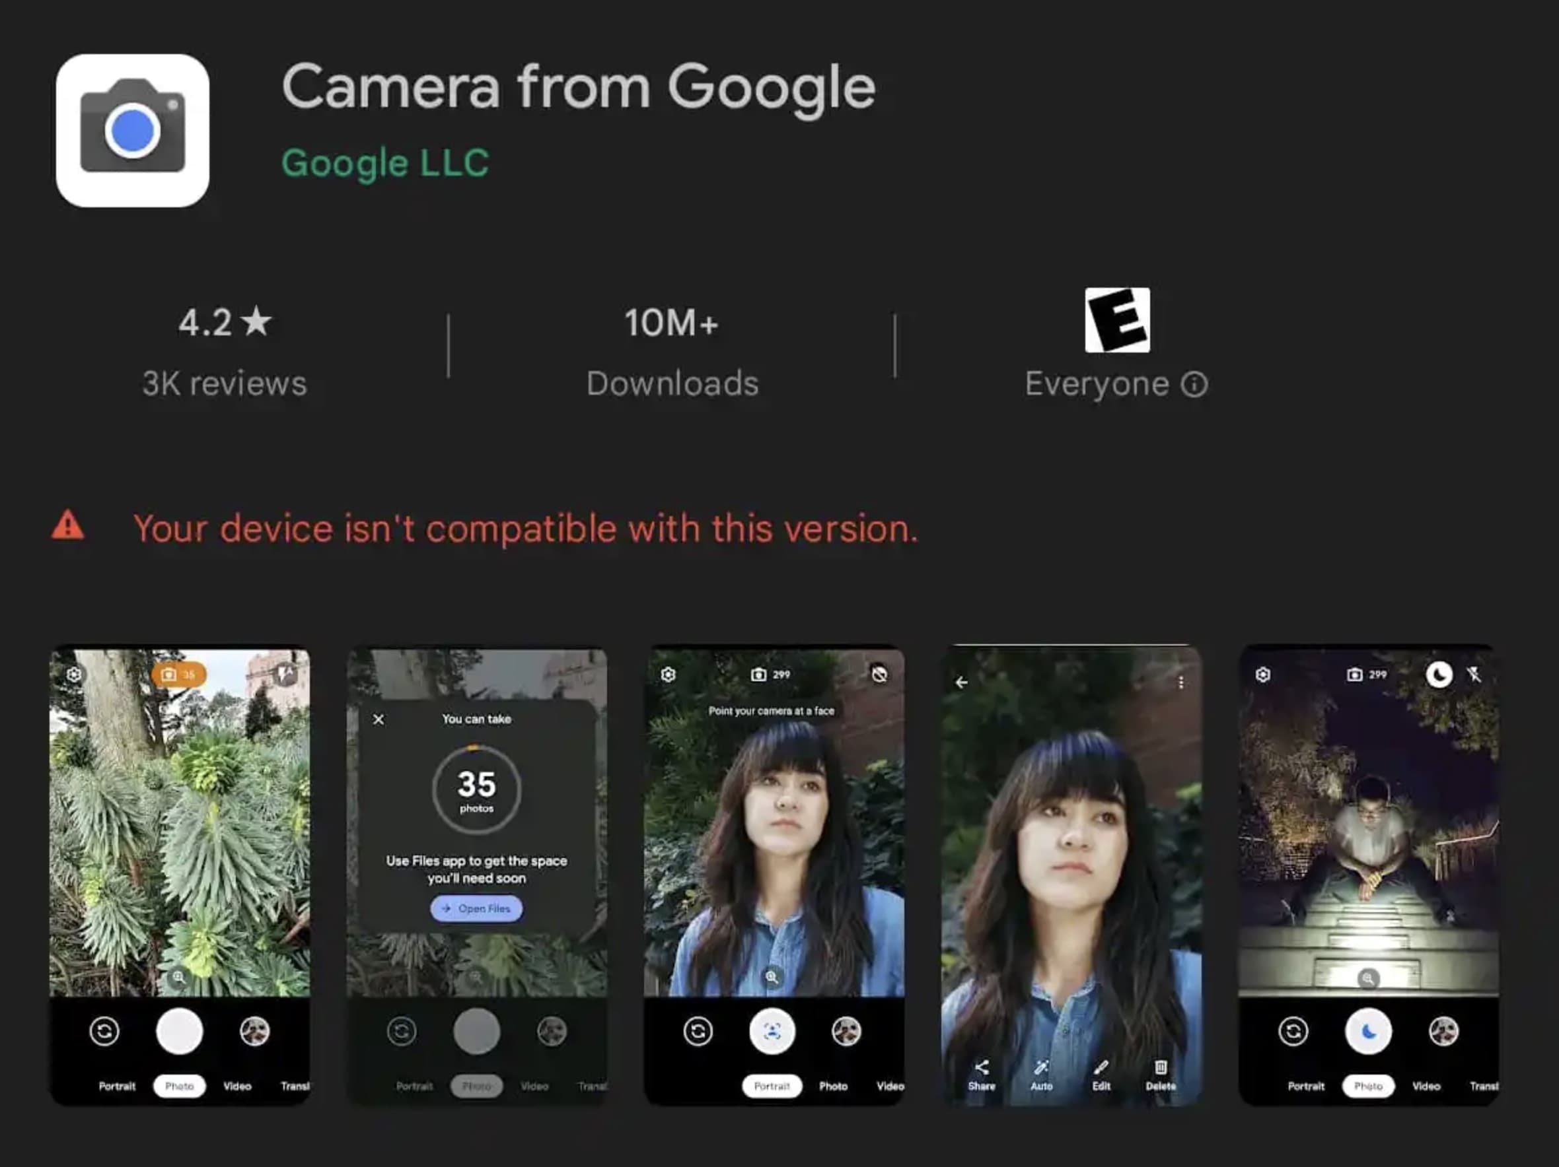Tap the zoom magnifier in the night screenshot
Screen dimensions: 1559x1167
tap(1368, 978)
